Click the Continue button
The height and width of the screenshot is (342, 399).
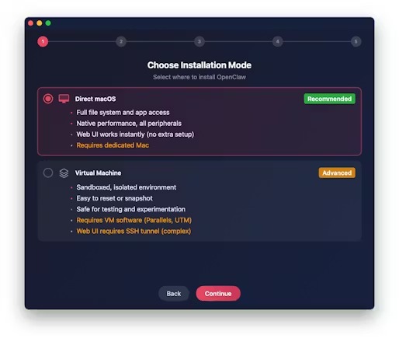pyautogui.click(x=218, y=294)
